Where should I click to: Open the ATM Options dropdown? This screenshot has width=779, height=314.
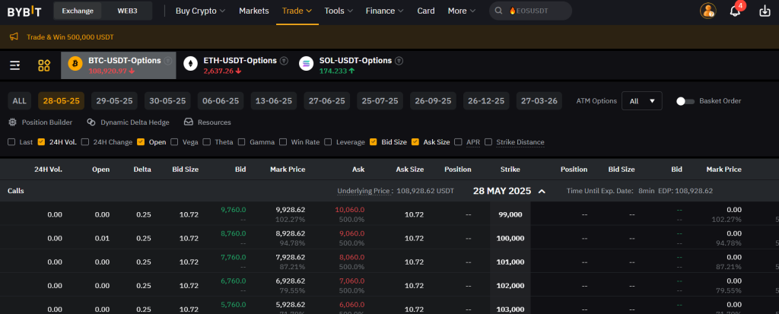(x=641, y=101)
